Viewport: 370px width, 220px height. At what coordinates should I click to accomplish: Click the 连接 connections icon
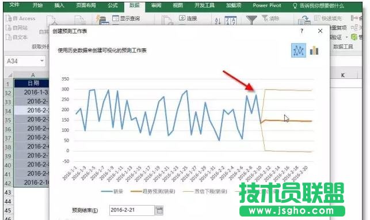182,18
